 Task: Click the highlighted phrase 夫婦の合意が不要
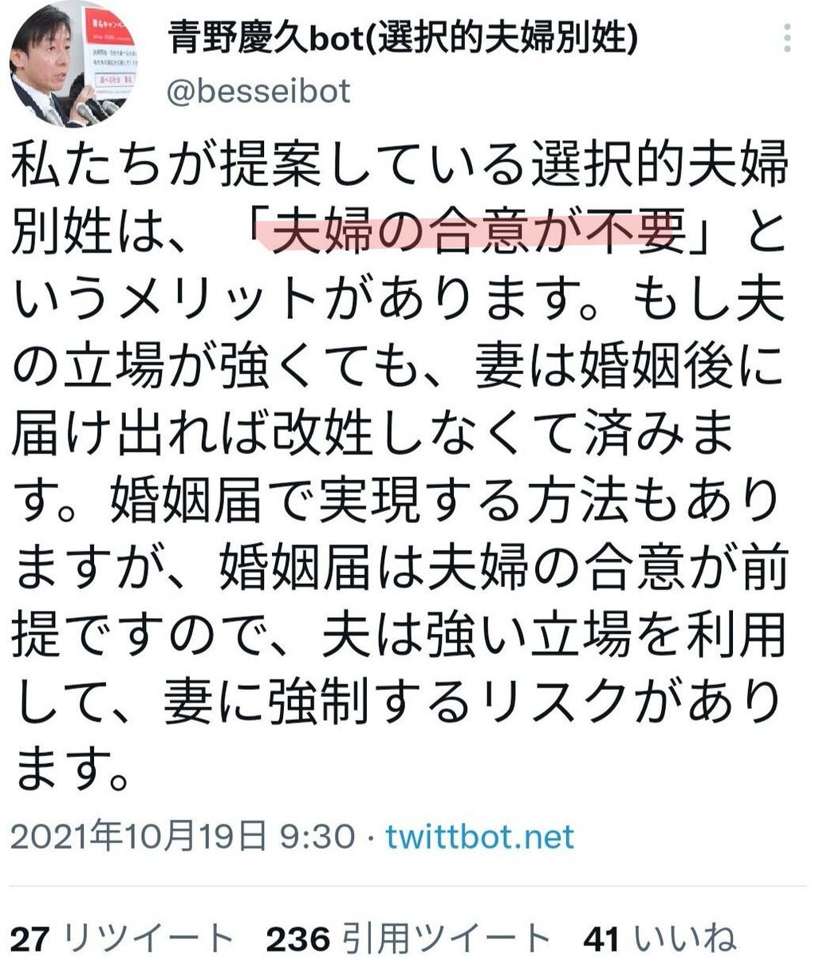click(479, 234)
